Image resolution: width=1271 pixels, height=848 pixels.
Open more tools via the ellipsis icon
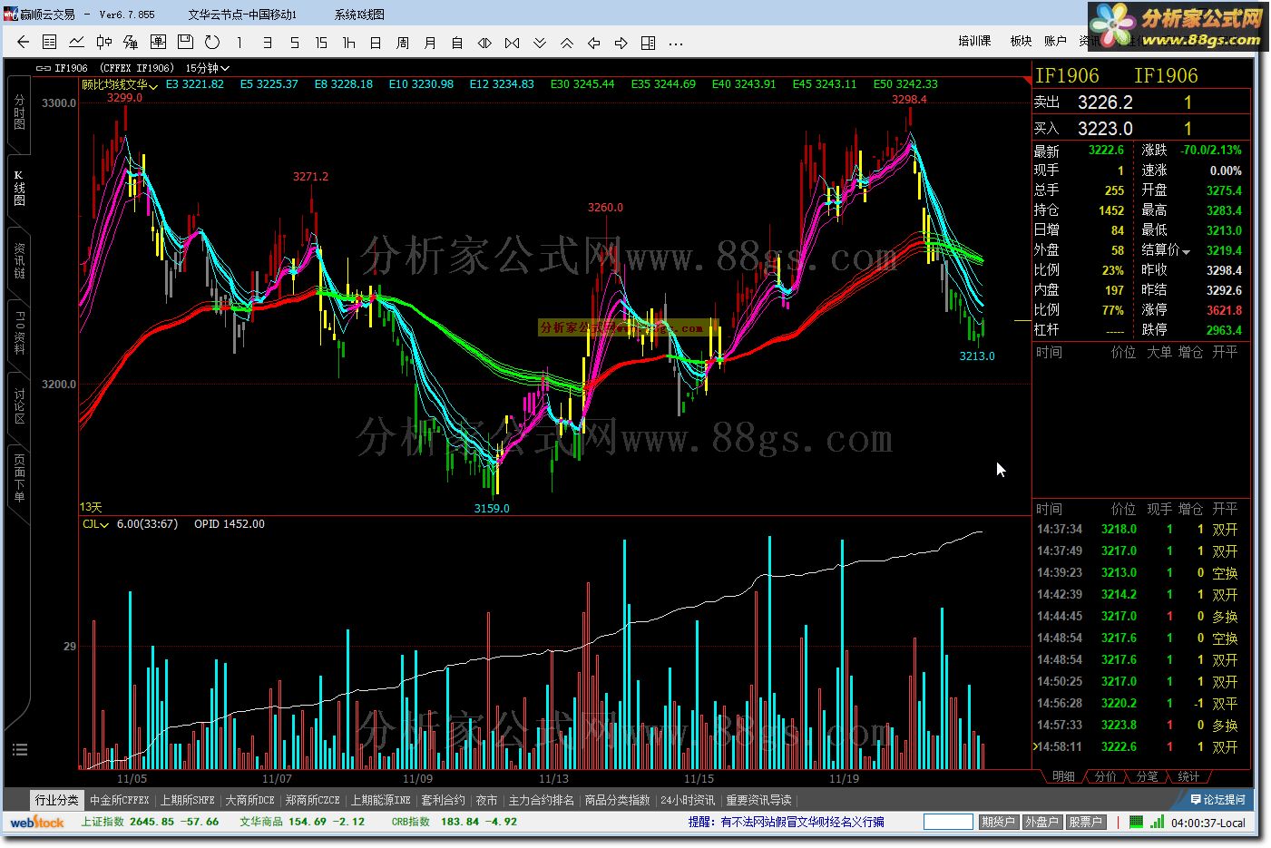[x=676, y=43]
